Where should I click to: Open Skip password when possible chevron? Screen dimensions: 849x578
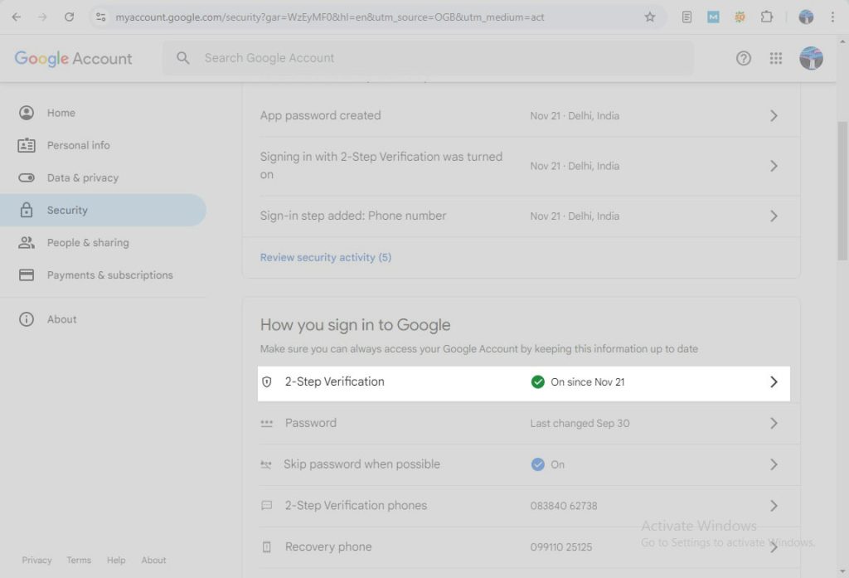(774, 464)
